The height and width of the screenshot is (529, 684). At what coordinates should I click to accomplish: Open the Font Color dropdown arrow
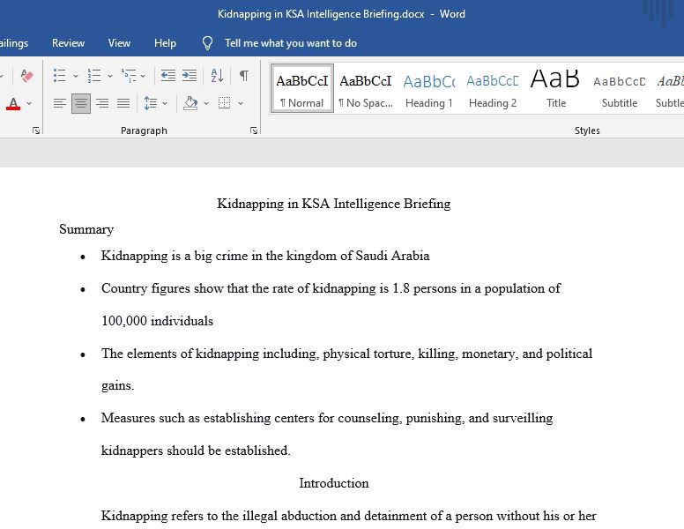[x=29, y=104]
